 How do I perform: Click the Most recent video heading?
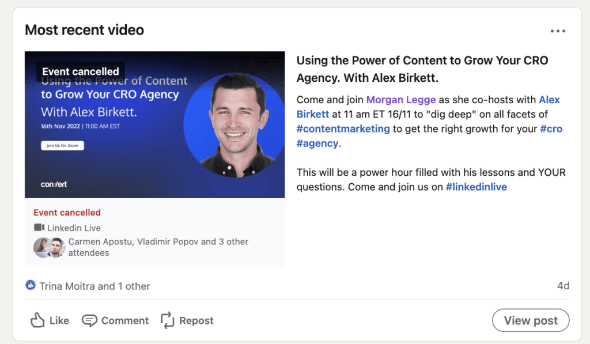coord(84,30)
